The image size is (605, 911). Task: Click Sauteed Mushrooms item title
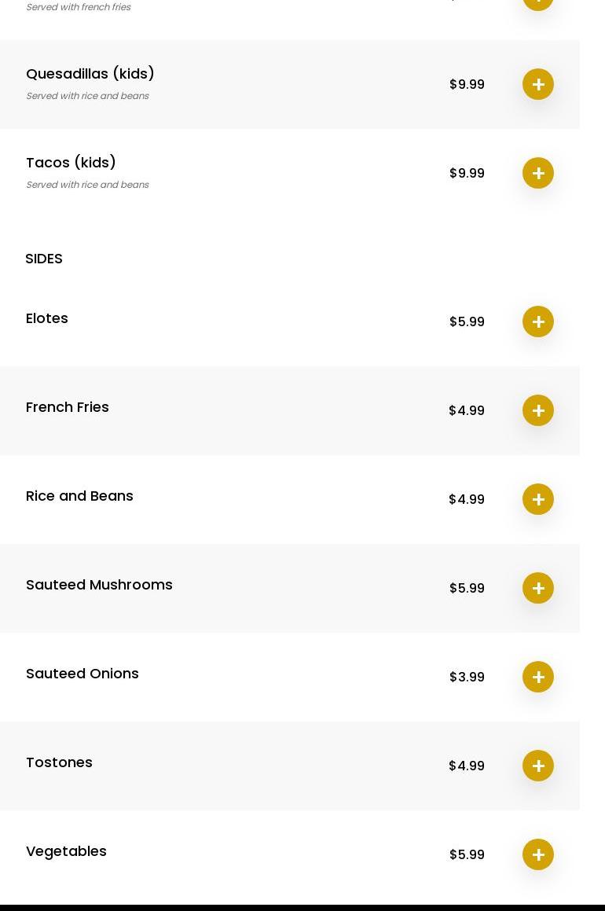pos(99,585)
